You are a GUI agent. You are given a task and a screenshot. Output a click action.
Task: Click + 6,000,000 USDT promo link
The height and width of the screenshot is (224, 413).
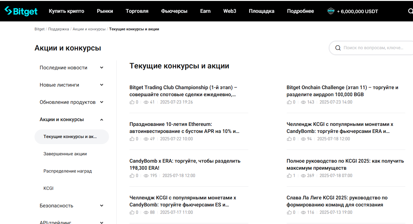tap(357, 12)
